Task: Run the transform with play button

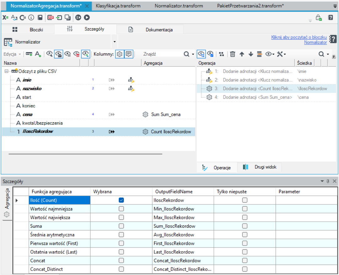Action: pyautogui.click(x=87, y=18)
